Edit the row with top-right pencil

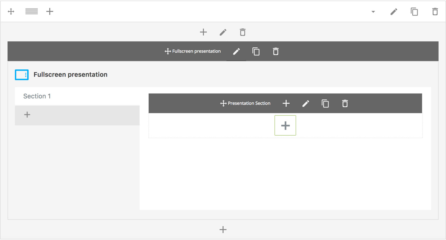click(x=394, y=12)
